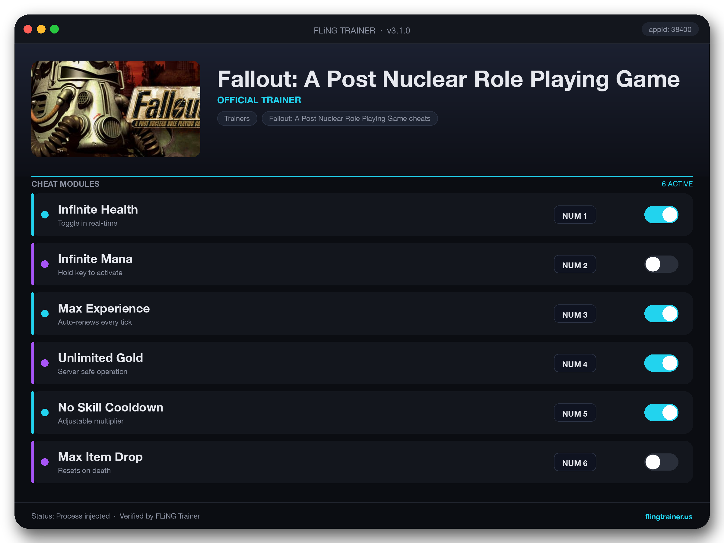Click the OFFICIAL TRAINER label
The height and width of the screenshot is (543, 724).
pos(259,100)
